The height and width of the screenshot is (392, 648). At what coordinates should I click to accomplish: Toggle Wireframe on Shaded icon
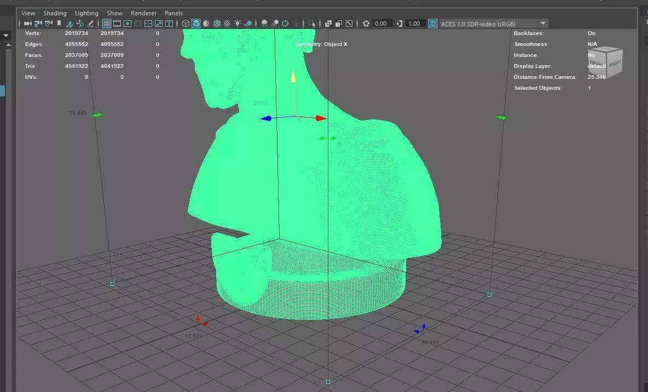click(217, 24)
